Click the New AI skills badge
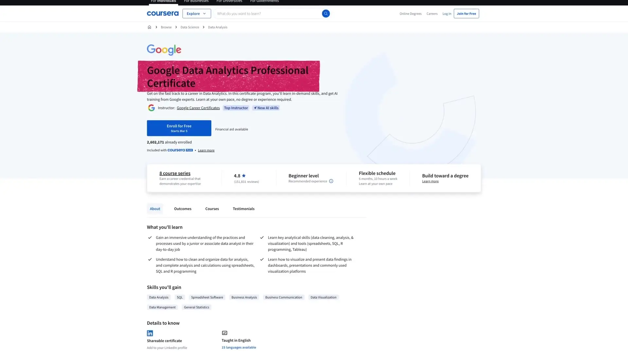This screenshot has width=628, height=353. click(x=266, y=108)
